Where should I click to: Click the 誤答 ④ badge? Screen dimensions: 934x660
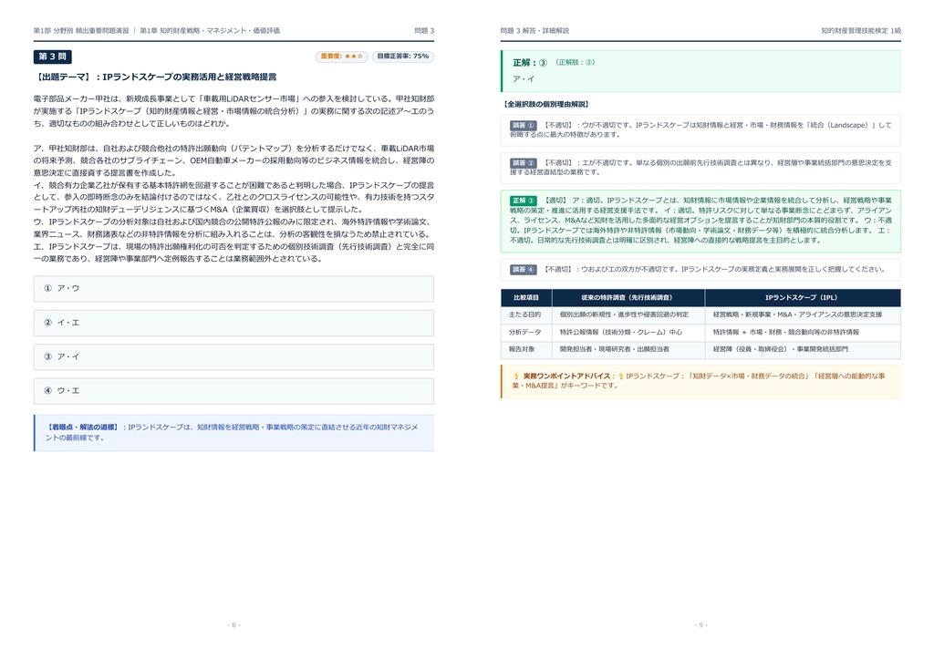pos(523,270)
